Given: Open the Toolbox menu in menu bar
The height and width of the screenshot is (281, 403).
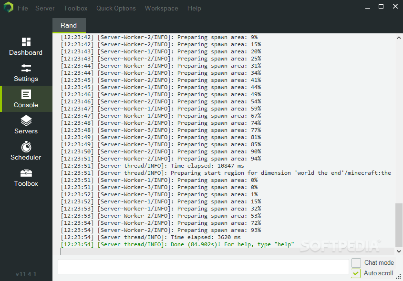Looking at the screenshot, I should 75,8.
